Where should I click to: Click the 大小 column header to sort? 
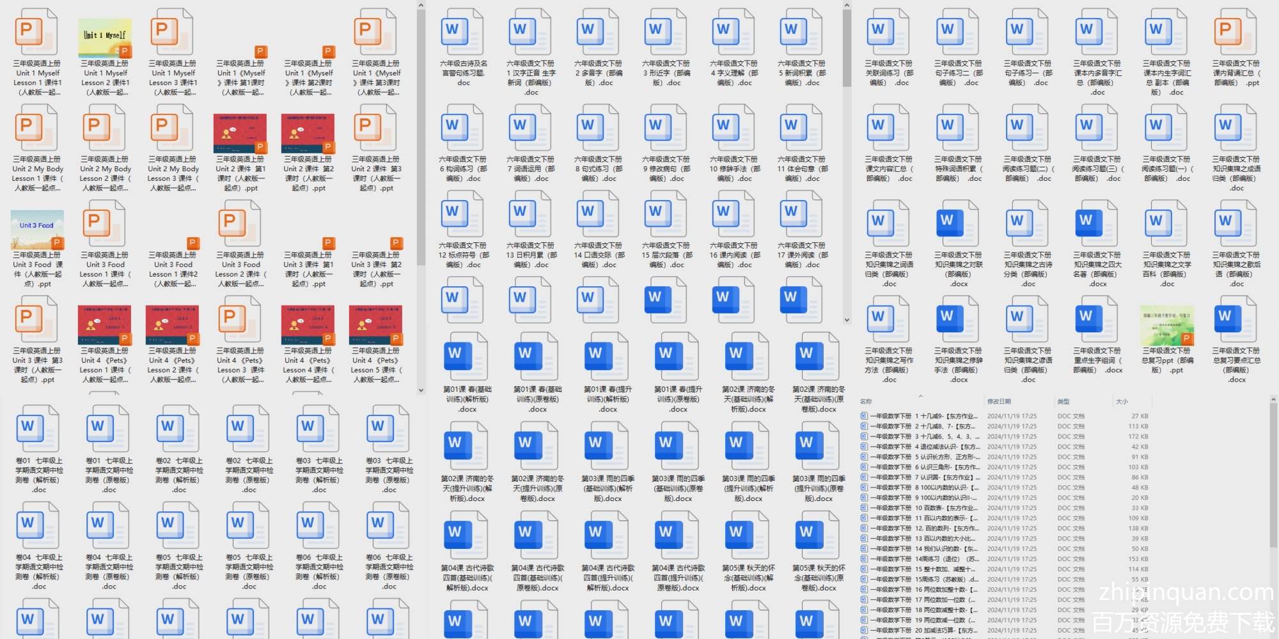[x=1122, y=401]
